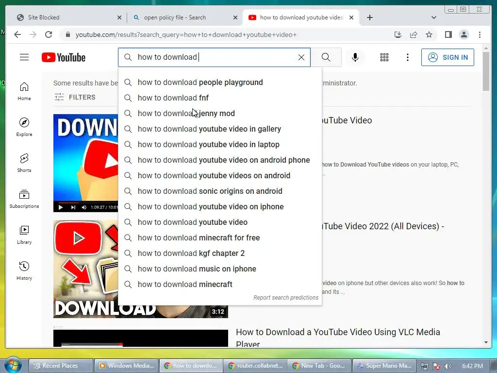Select suggestion youtube video in gallery
Image resolution: width=497 pixels, height=373 pixels.
click(x=220, y=129)
